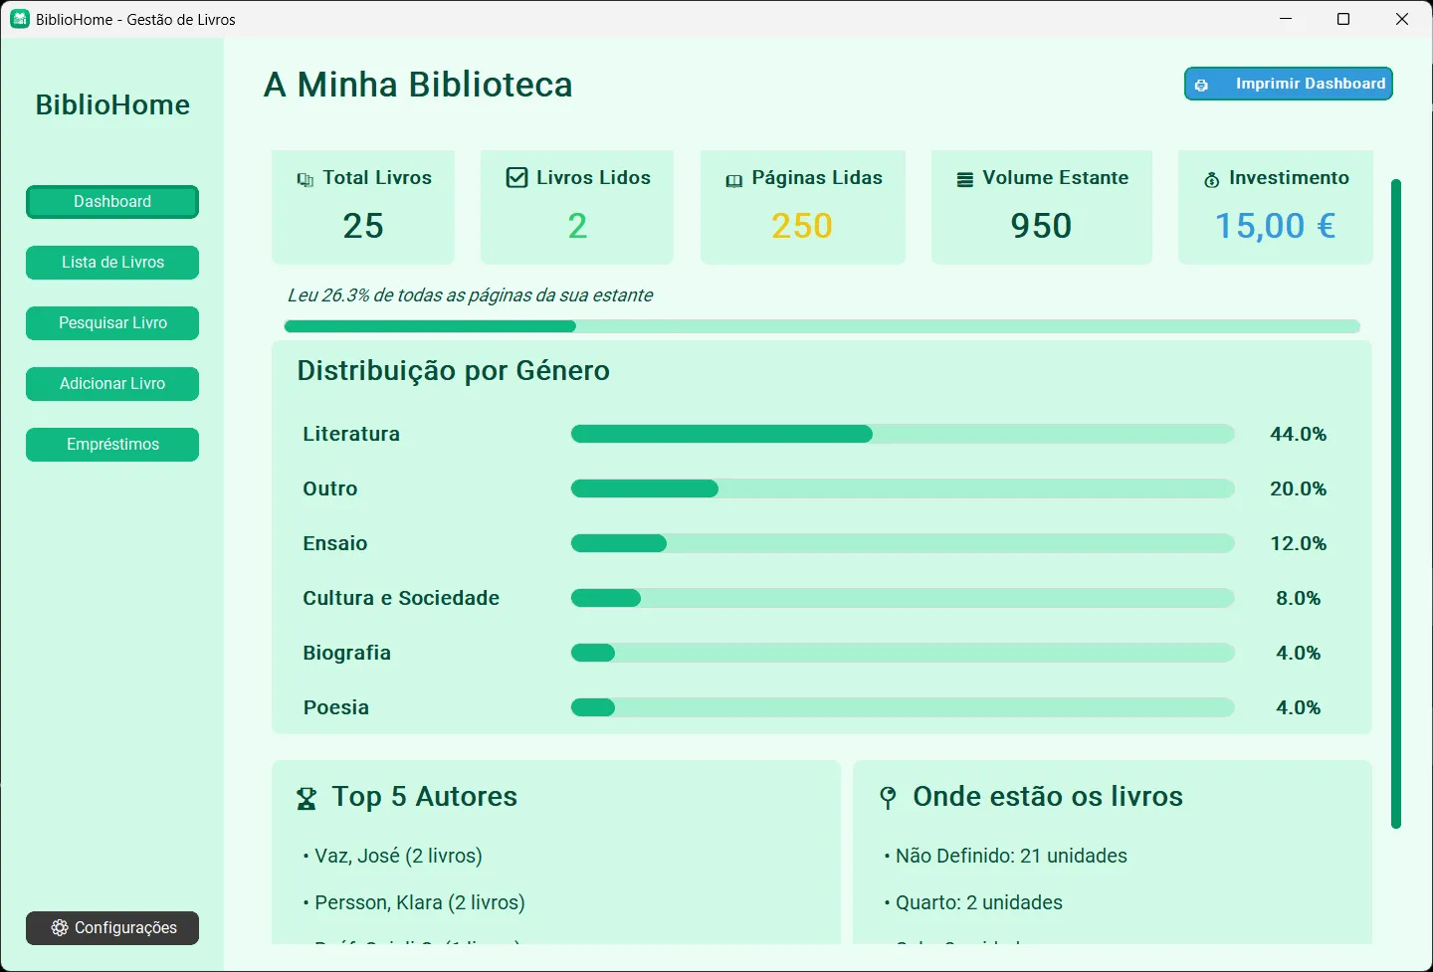The height and width of the screenshot is (972, 1433).
Task: Click the trophy icon next to Top 5 Autores
Action: coord(305,797)
